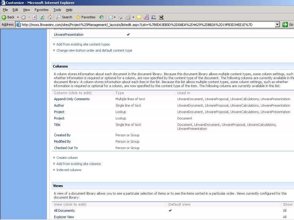Go to the Home page icon
This screenshot has height=220, width=294.
pyautogui.click(x=50, y=17)
